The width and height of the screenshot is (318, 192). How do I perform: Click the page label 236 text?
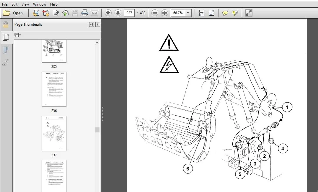click(54, 111)
